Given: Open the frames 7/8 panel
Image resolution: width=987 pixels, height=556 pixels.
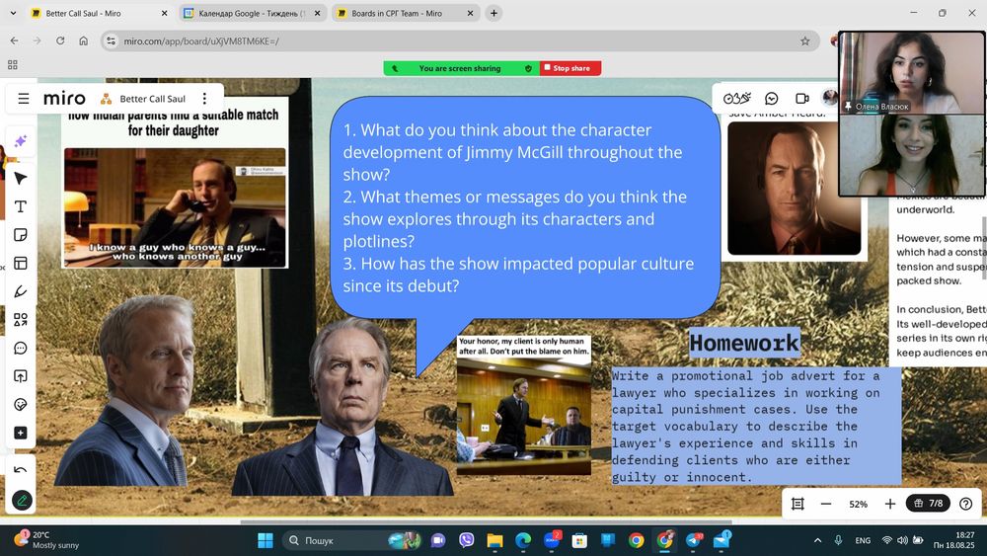Looking at the screenshot, I should (928, 503).
